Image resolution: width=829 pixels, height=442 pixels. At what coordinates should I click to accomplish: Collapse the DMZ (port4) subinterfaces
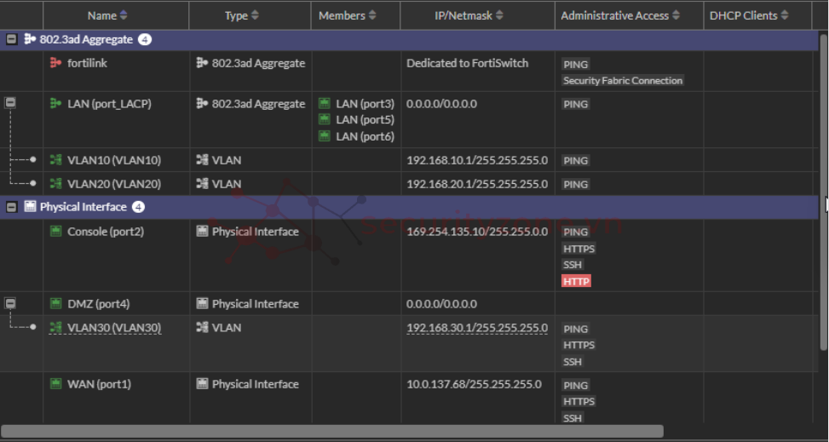click(x=10, y=303)
